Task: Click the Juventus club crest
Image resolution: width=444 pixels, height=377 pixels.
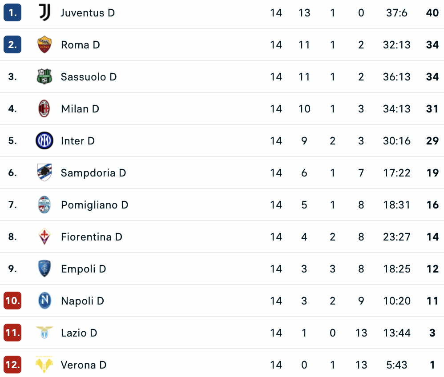Action: coord(44,13)
